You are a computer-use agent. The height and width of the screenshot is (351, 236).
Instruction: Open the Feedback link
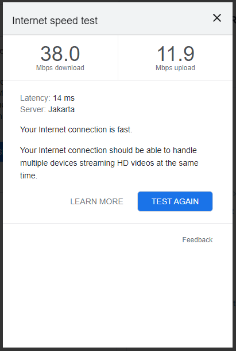[198, 240]
